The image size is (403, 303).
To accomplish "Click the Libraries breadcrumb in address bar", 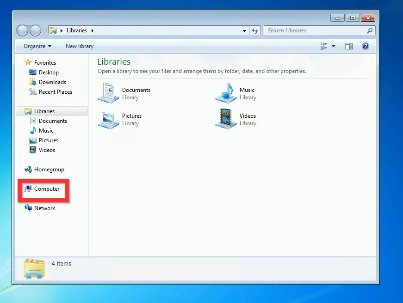I will (77, 30).
